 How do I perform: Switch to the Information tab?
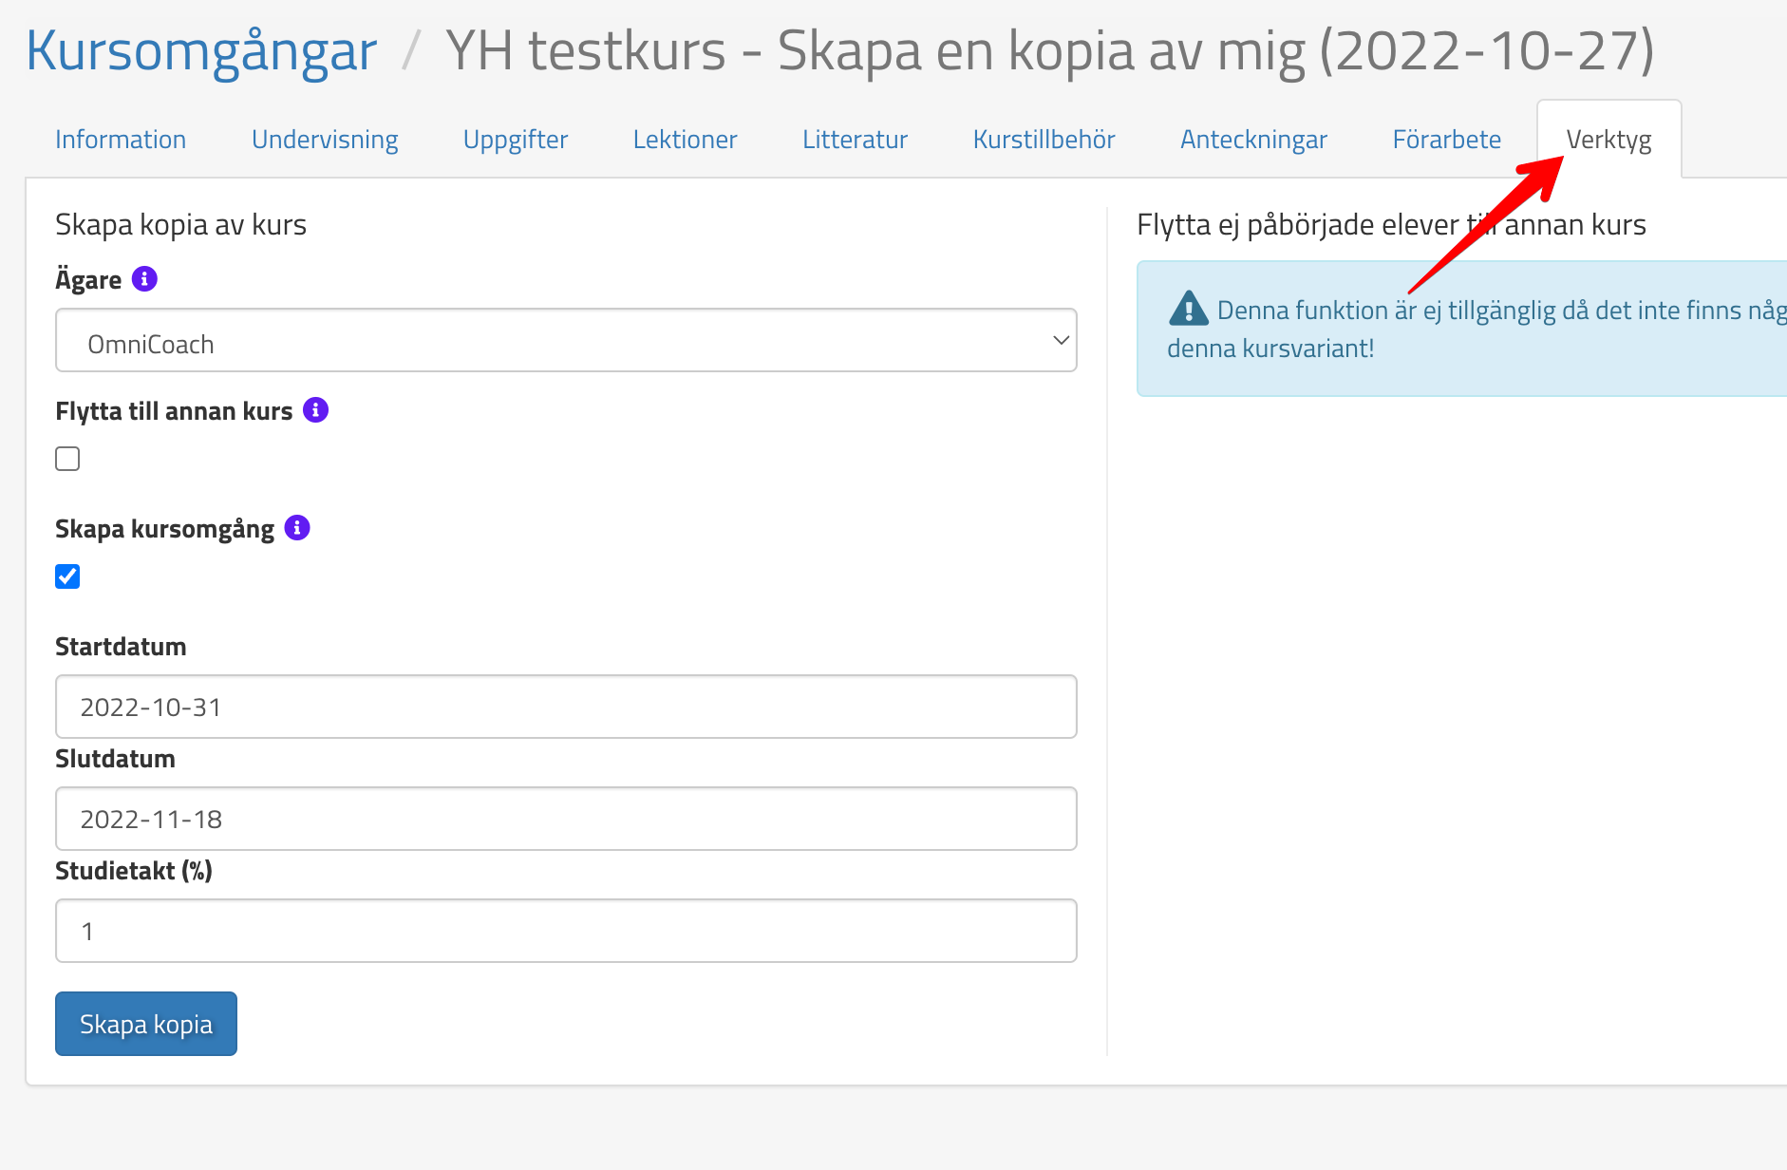point(121,140)
